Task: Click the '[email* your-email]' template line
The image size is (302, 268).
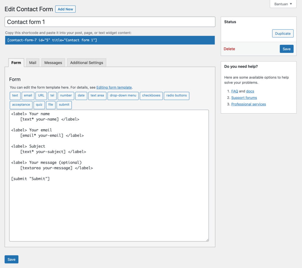Action: pyautogui.click(x=52, y=135)
